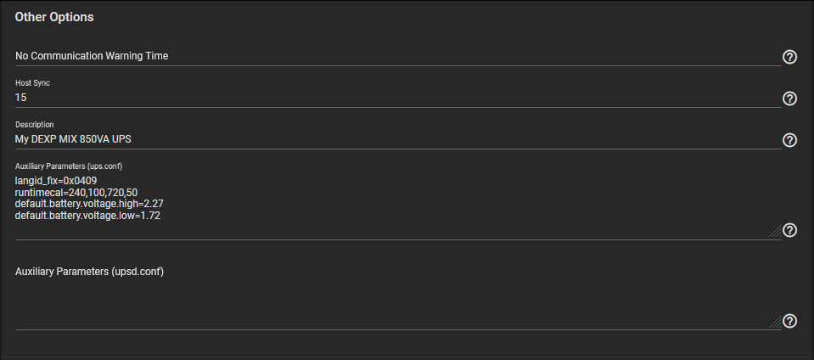The width and height of the screenshot is (814, 360).
Task: Click the default.battery.voltage.low=1.72 line
Action: 87,215
